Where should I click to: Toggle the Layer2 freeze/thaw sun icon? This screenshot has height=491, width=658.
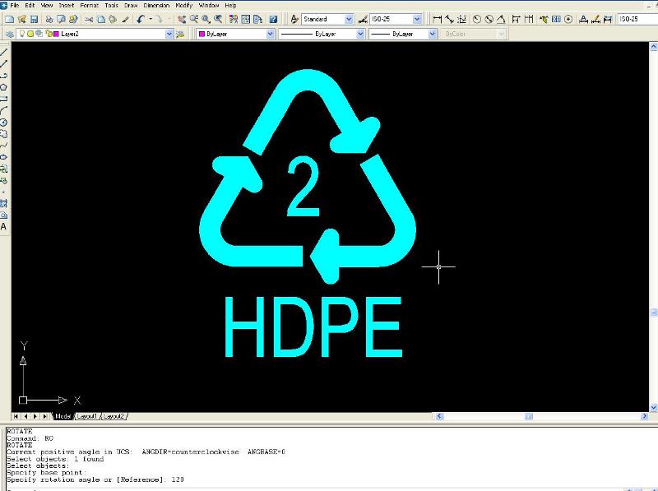[30, 34]
